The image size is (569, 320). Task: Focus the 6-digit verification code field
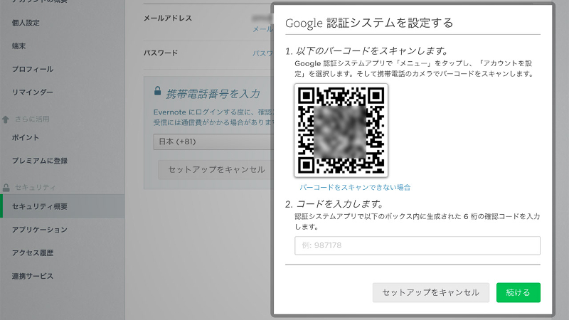(x=418, y=245)
